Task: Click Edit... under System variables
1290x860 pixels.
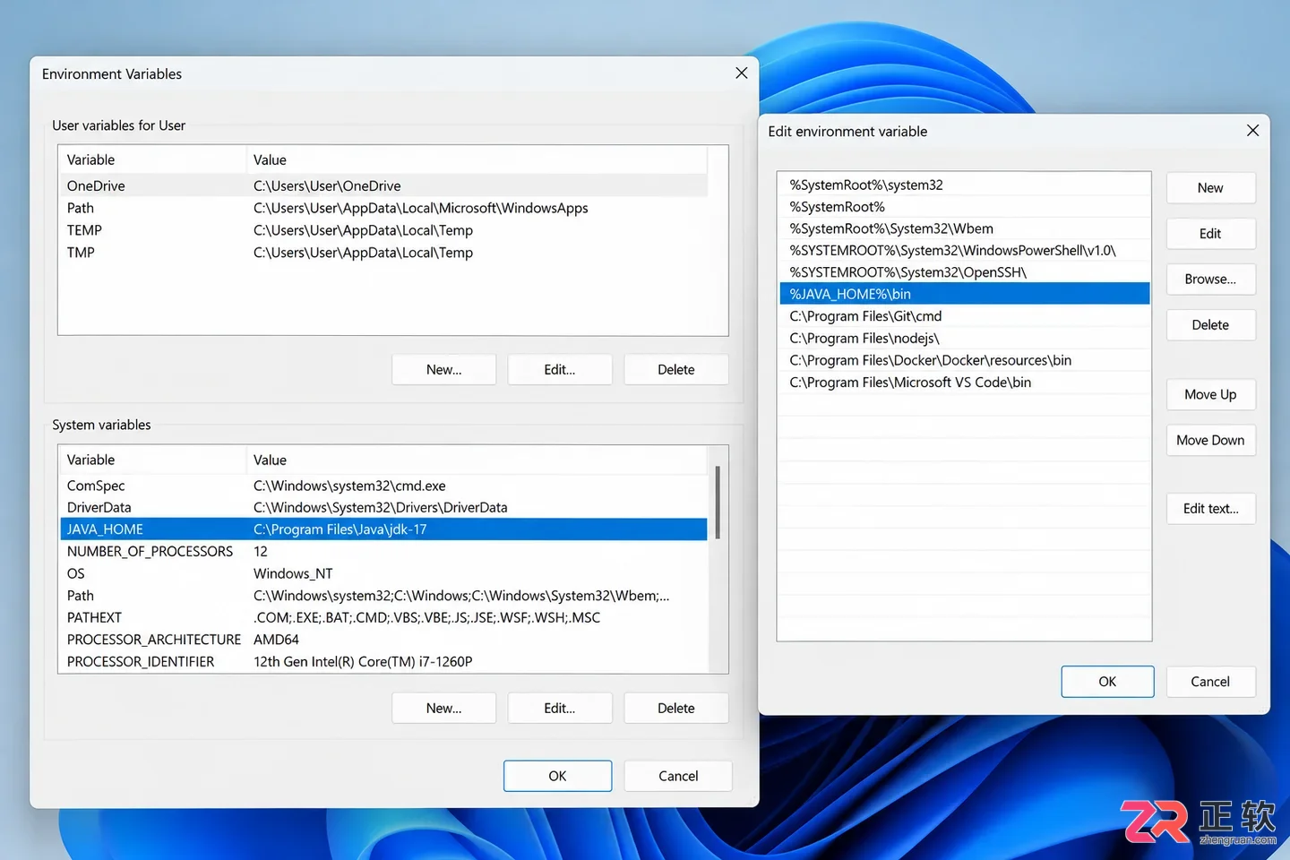Action: click(560, 709)
